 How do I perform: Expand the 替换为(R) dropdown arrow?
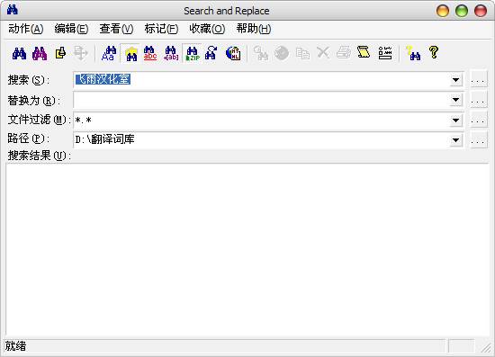click(x=455, y=100)
